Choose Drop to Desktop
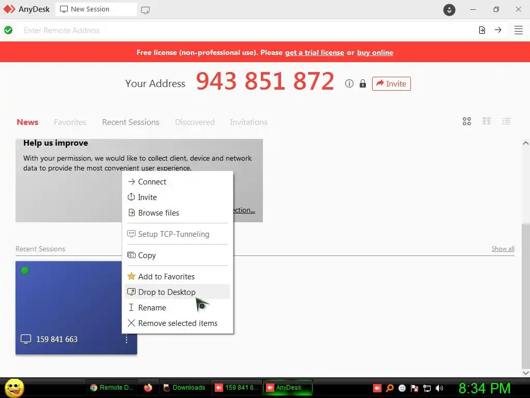Screen dimensions: 530x398 pos(178,292)
